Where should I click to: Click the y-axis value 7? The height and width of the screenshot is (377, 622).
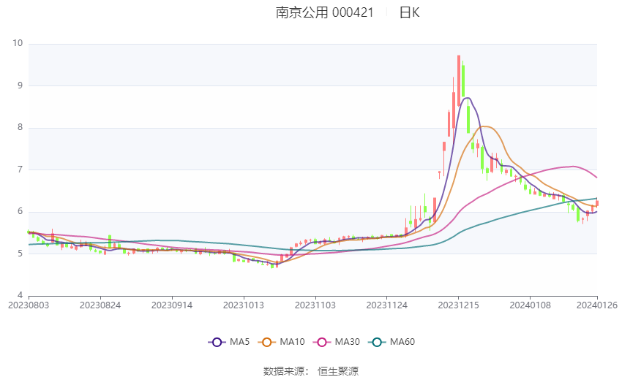(20, 170)
